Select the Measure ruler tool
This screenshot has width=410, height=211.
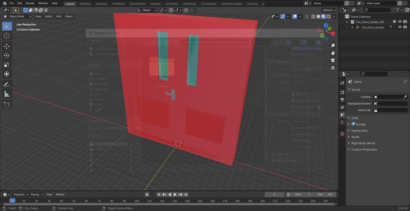7,94
